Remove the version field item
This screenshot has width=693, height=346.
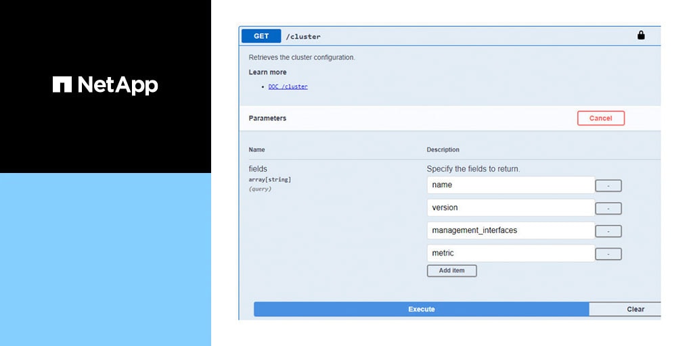click(608, 209)
